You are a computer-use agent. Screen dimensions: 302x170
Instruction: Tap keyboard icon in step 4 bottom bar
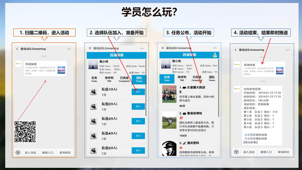tap(236, 152)
